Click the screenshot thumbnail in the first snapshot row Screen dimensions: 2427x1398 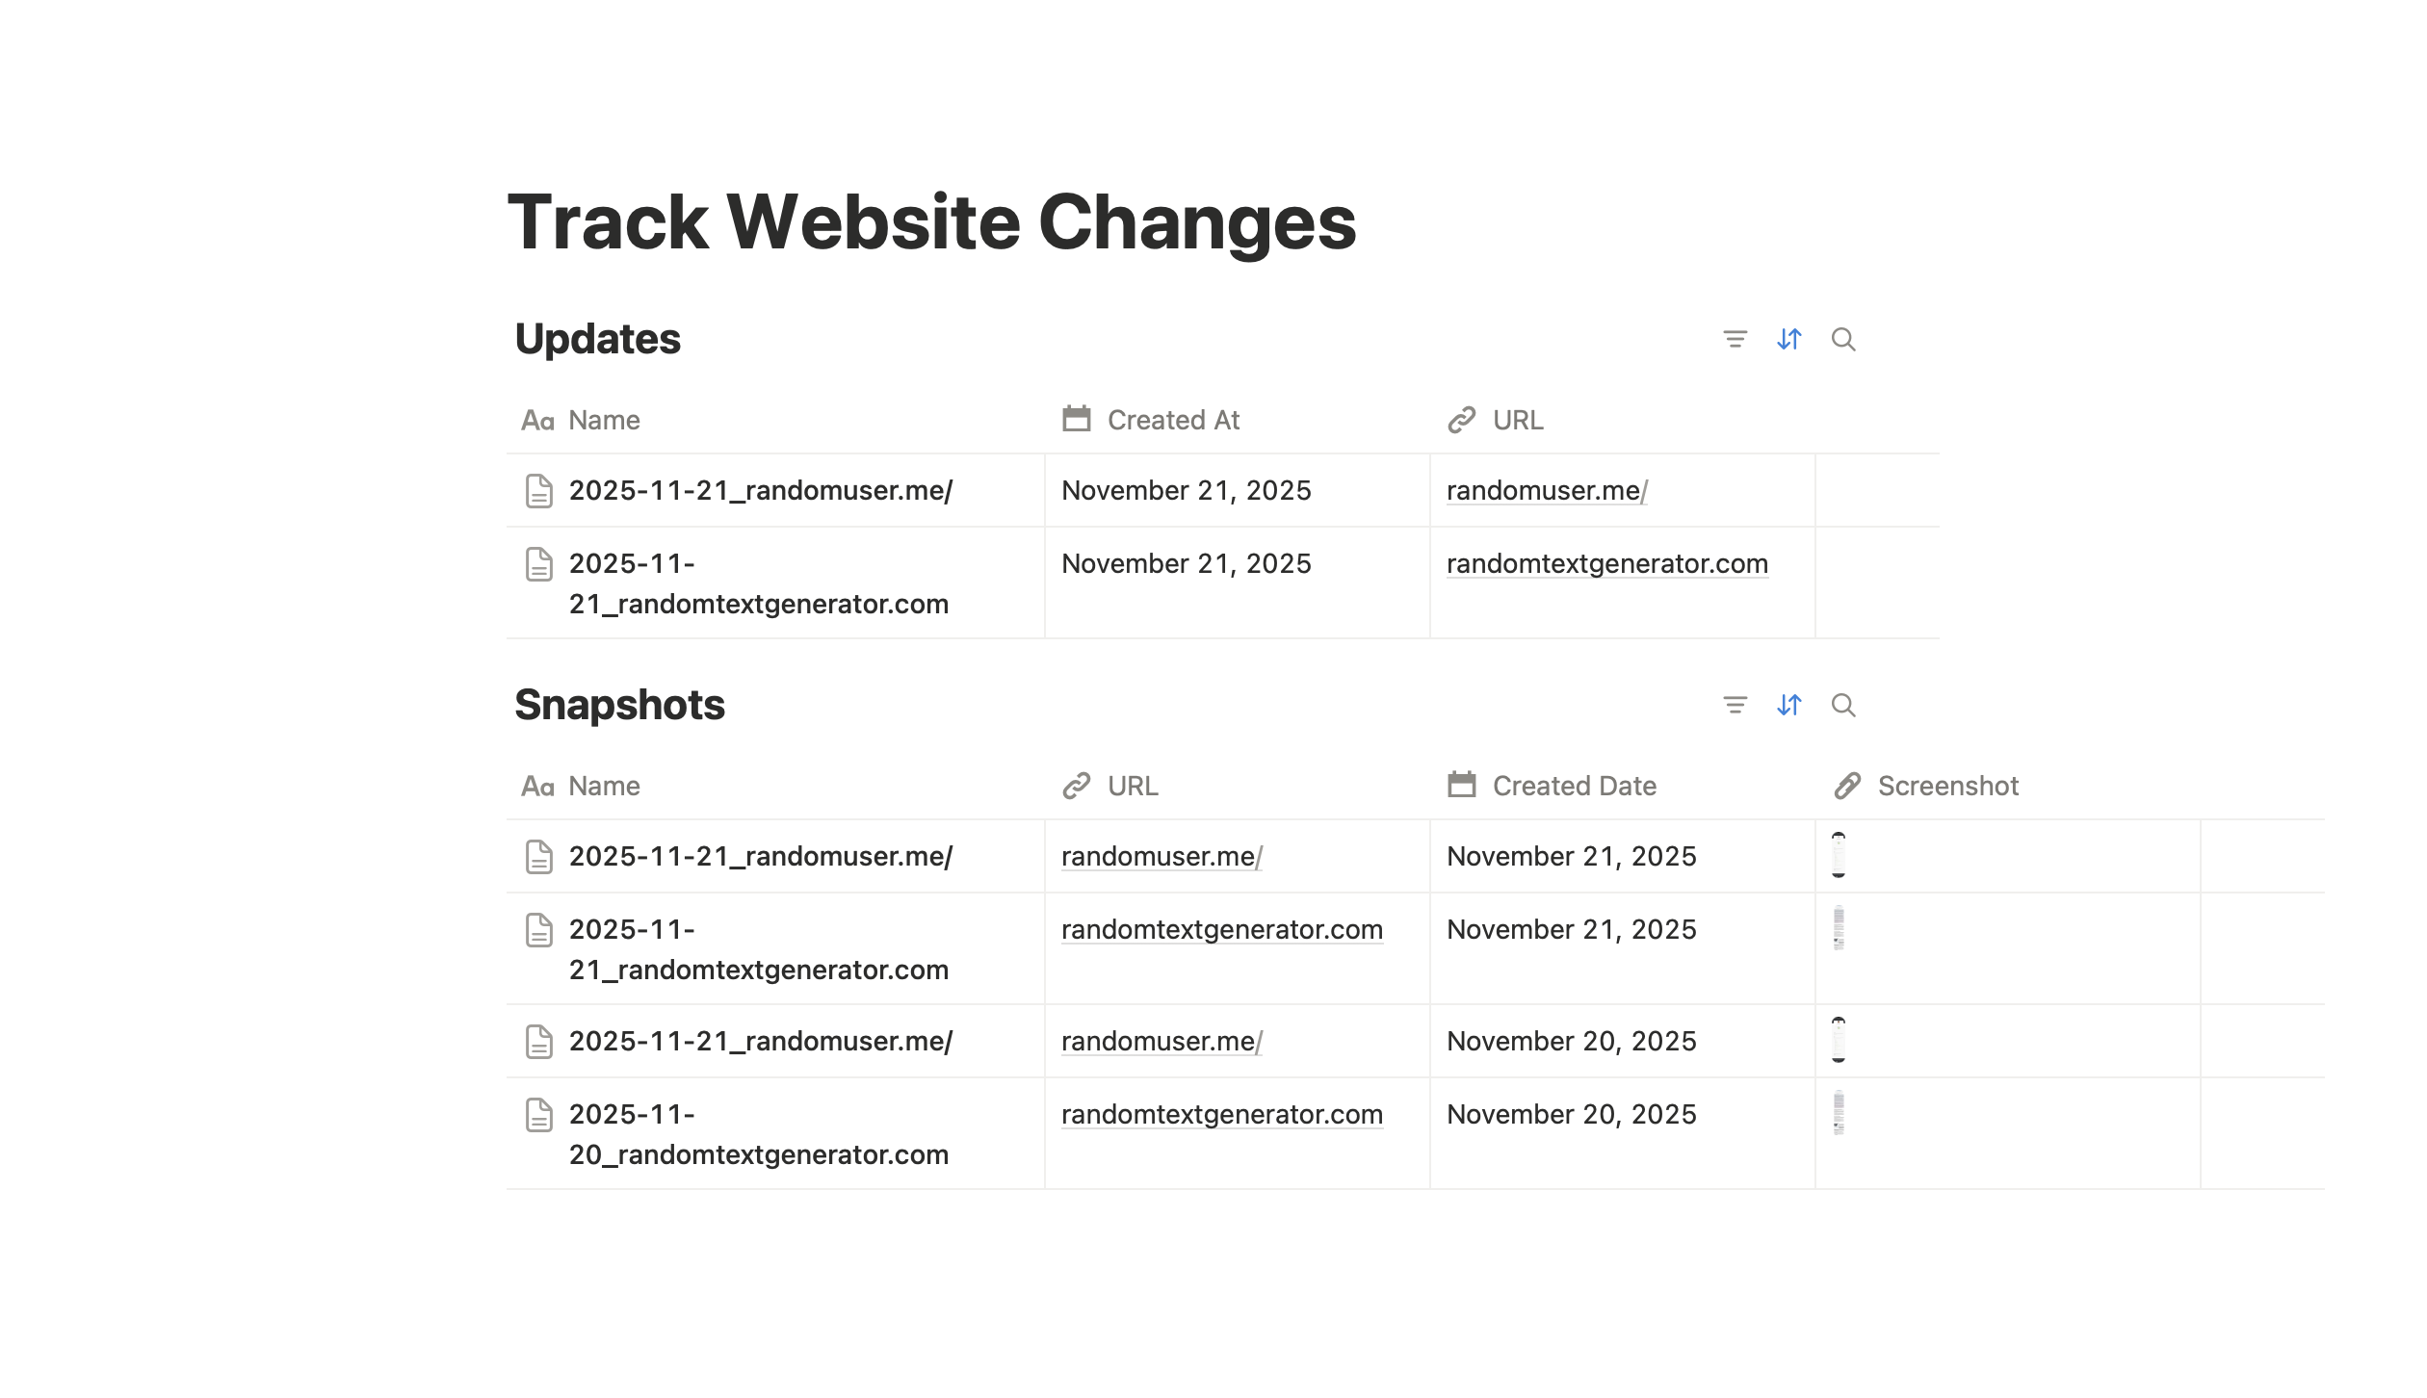tap(1840, 856)
